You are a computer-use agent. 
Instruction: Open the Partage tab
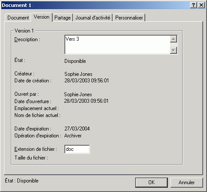[x=63, y=18]
